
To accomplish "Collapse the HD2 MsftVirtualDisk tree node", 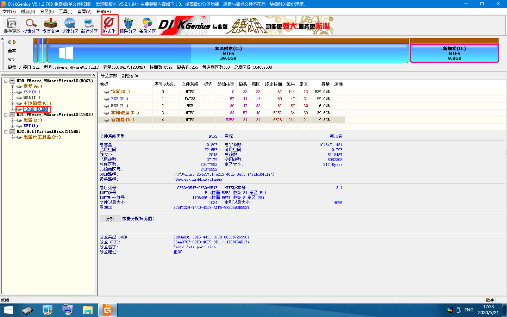I will [x=6, y=132].
